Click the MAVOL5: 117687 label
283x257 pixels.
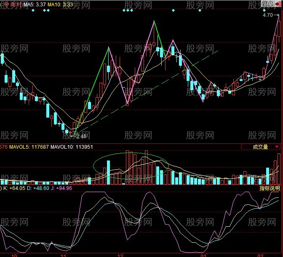tap(29, 147)
